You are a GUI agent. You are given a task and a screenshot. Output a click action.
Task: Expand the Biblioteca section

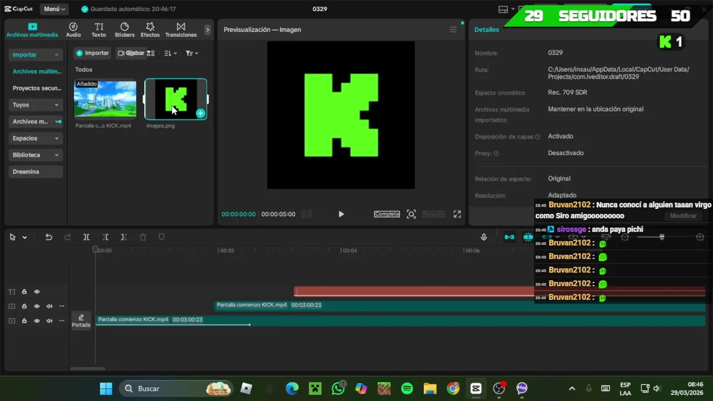point(36,155)
